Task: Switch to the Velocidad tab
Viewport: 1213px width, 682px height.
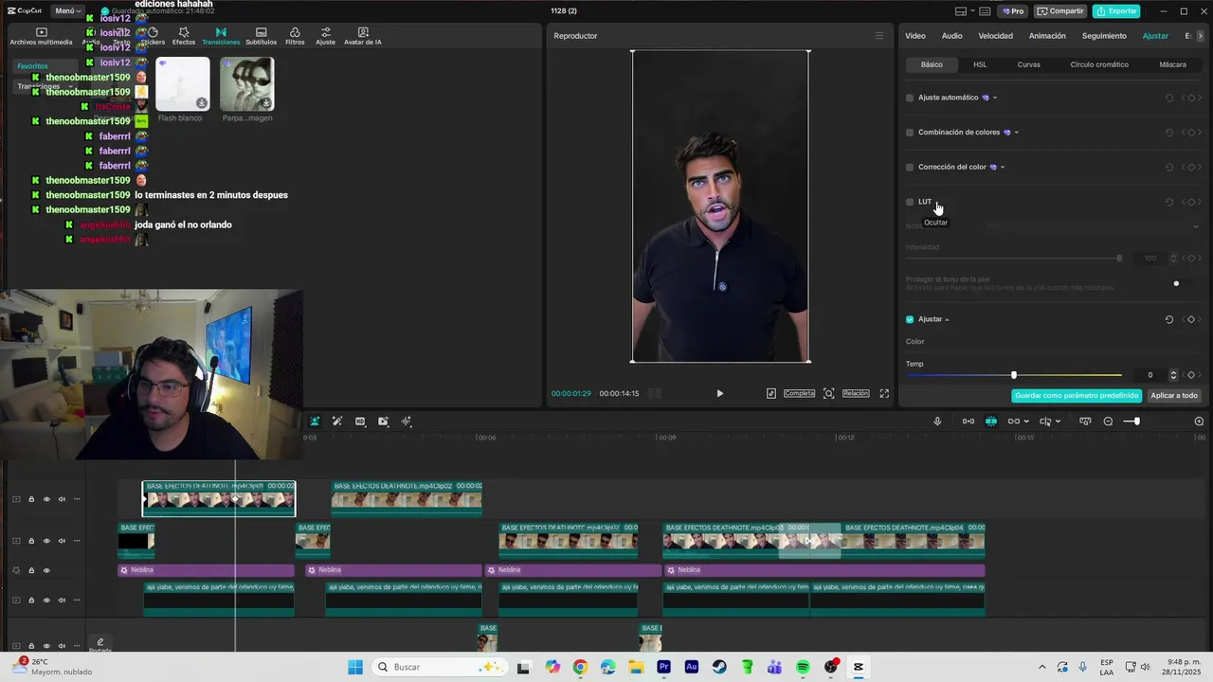Action: (x=995, y=36)
